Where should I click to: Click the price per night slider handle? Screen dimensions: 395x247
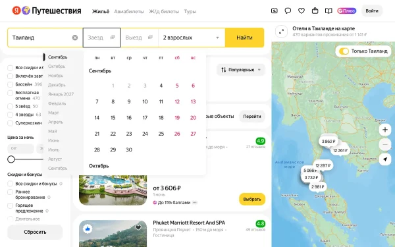pos(11,159)
